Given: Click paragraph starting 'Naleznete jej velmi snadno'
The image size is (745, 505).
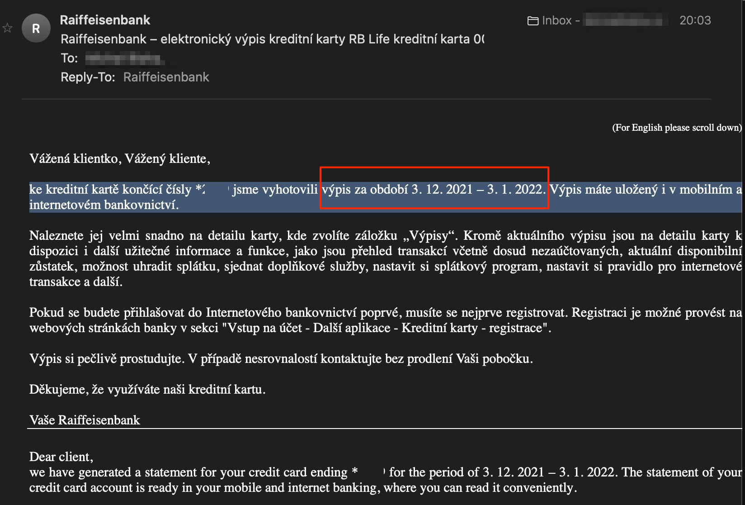Looking at the screenshot, I should pyautogui.click(x=386, y=258).
